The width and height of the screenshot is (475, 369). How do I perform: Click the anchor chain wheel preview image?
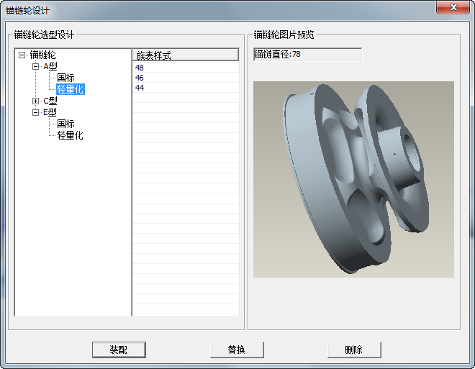pos(353,179)
